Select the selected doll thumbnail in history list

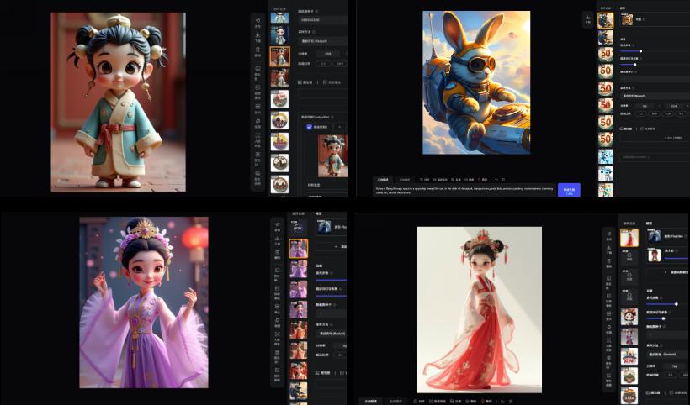[279, 56]
